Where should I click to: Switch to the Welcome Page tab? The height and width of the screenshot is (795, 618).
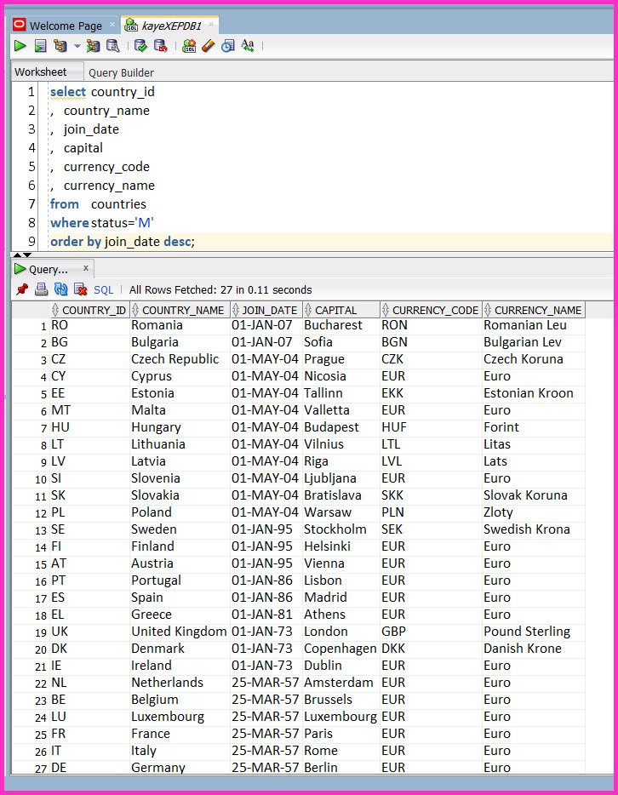(66, 26)
